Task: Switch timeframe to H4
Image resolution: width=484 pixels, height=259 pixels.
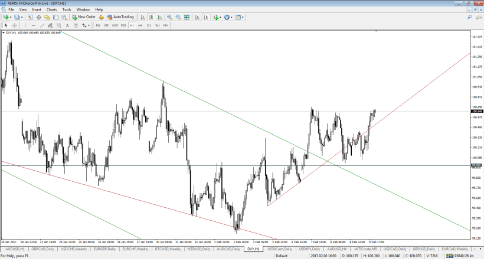Action: [140, 25]
